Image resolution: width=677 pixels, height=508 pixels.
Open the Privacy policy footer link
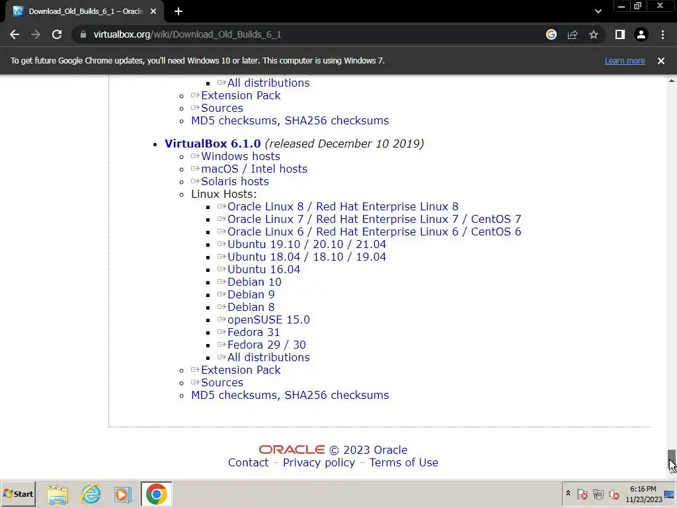pyautogui.click(x=319, y=462)
